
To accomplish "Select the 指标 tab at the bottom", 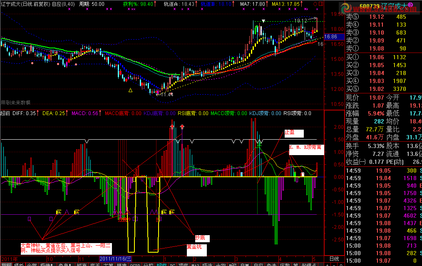I will (6, 264).
